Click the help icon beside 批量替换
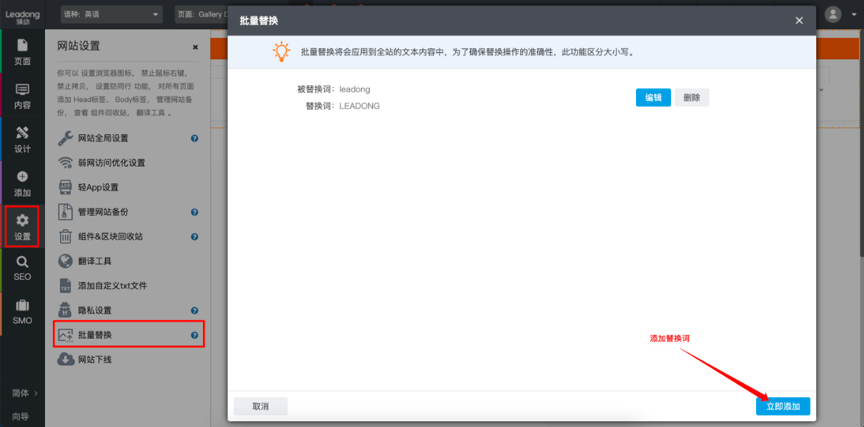 tap(194, 334)
